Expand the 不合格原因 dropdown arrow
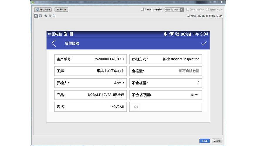The width and height of the screenshot is (256, 146). [x=196, y=95]
